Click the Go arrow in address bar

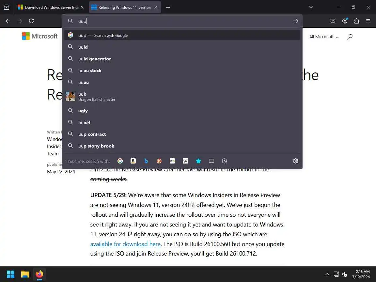pyautogui.click(x=295, y=21)
